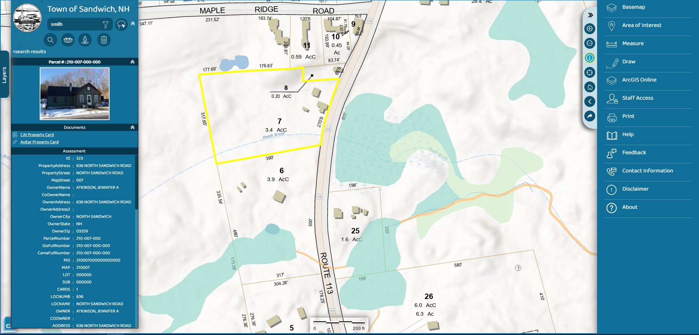
Task: Open the CAI Property Card link
Action: (37, 135)
